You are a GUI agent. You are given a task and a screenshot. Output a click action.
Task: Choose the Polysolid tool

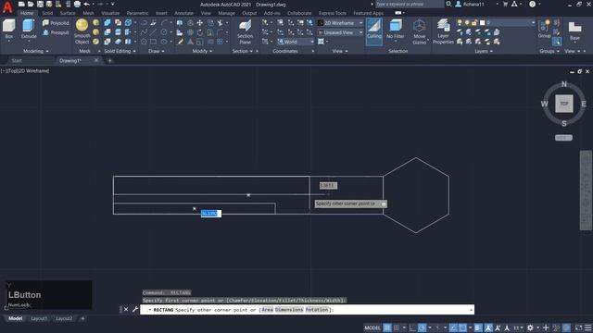(x=56, y=23)
